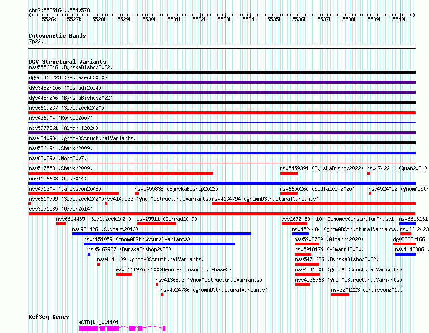Click the nsv5556846 (ByrskaBishop2022) variant label
The width and height of the screenshot is (429, 333).
pyautogui.click(x=71, y=67)
